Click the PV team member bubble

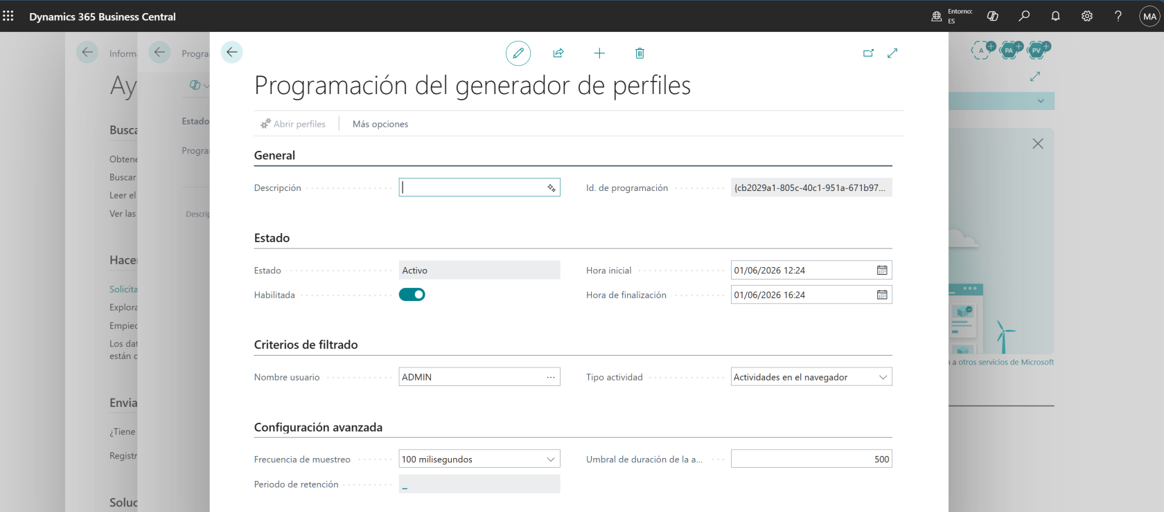[x=1038, y=50]
